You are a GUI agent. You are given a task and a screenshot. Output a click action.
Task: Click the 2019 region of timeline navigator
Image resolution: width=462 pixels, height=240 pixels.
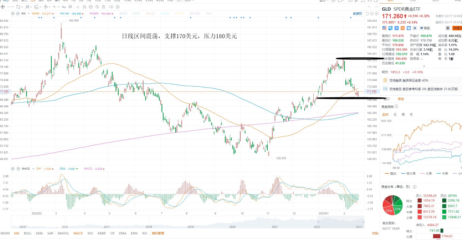(190, 227)
